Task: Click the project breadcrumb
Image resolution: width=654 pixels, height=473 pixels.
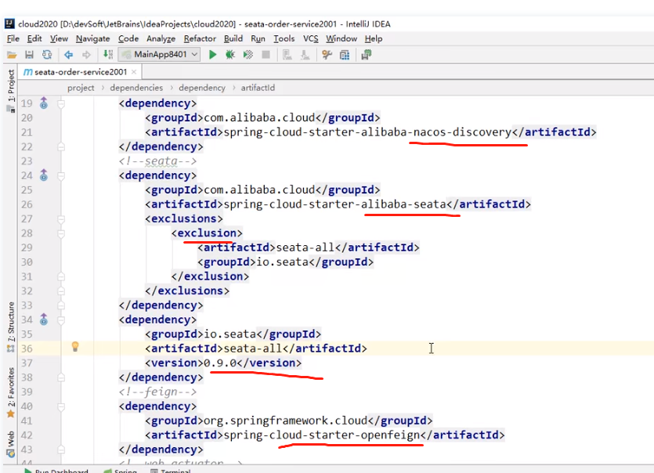Action: pyautogui.click(x=81, y=88)
